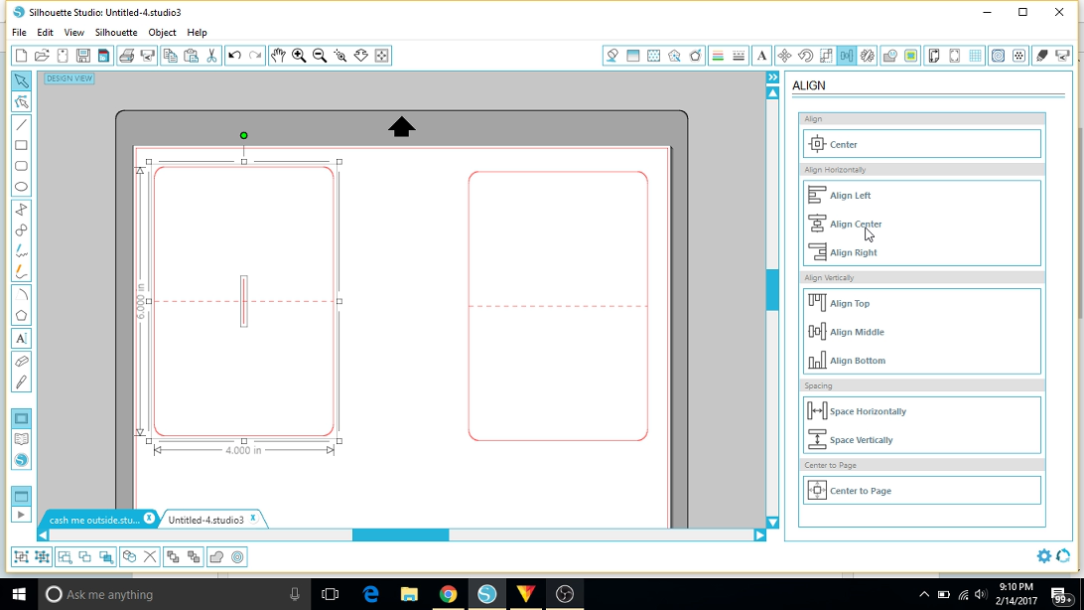Click the Fit to Window icon
The height and width of the screenshot is (610, 1084).
click(381, 56)
